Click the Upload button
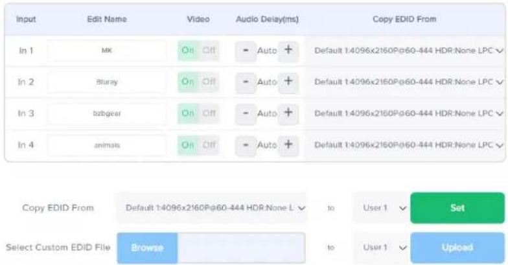The width and height of the screenshot is (508, 265). [457, 248]
